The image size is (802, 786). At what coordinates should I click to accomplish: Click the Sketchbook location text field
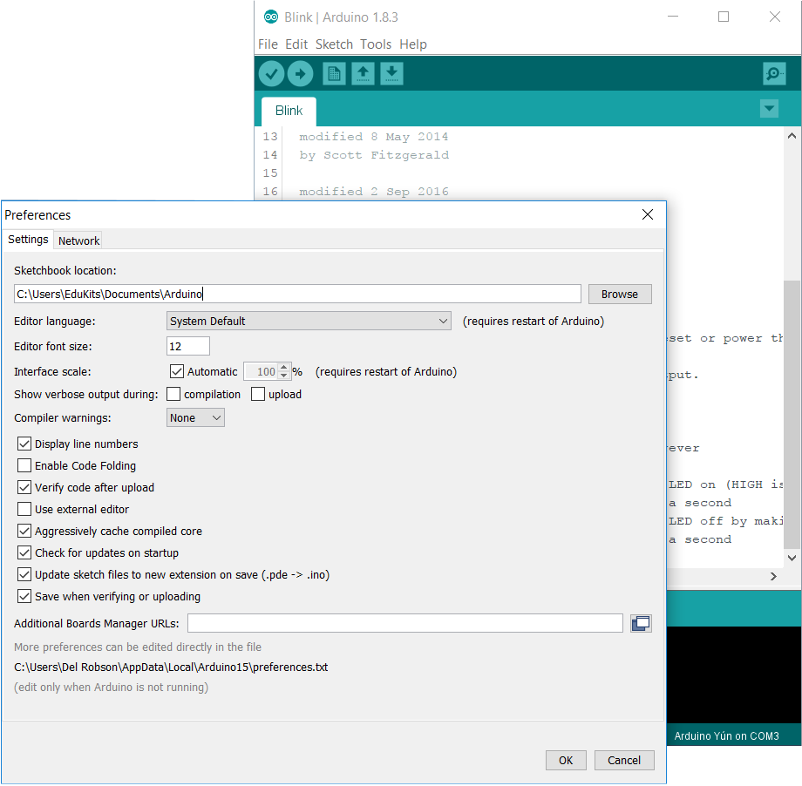point(297,294)
